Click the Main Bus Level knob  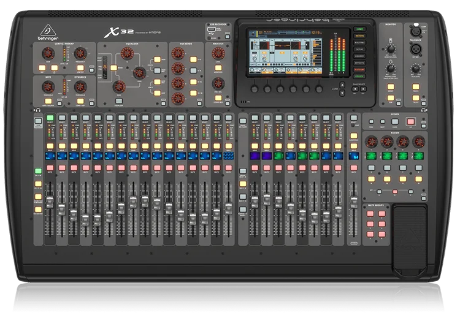[x=218, y=53]
